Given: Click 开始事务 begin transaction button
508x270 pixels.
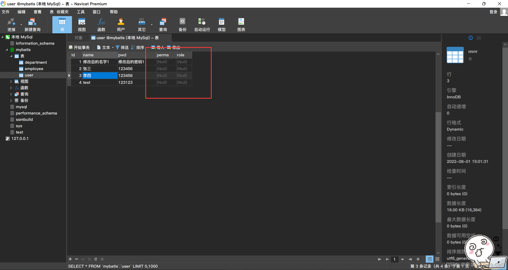Looking at the screenshot, I should (79, 48).
